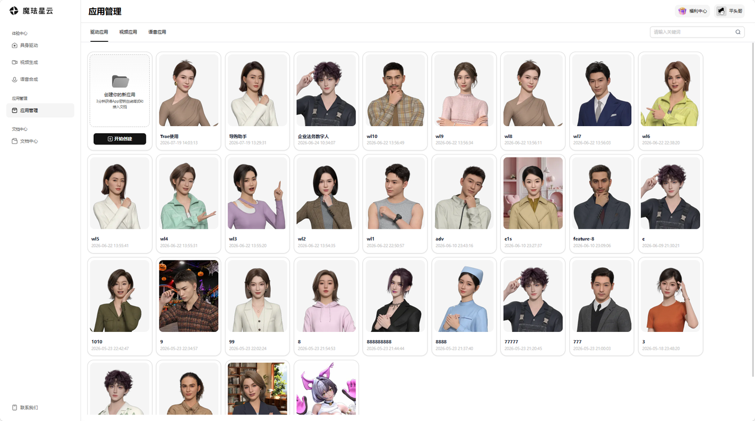Viewport: 755px width, 421px height.
Task: Click the 语音合成 microphone icon
Action: [x=15, y=79]
